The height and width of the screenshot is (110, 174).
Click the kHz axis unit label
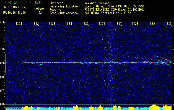[x=2, y=22]
